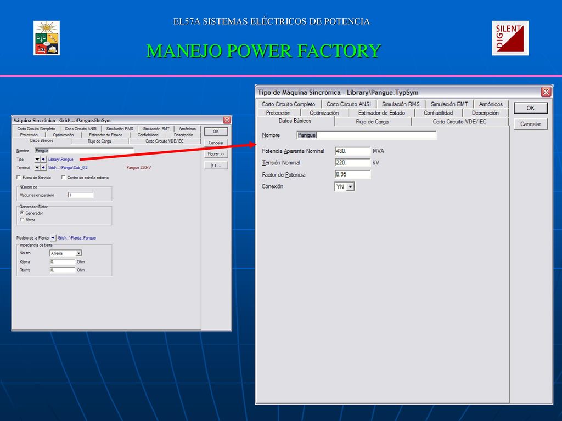Open Confiabilidad tab in ElmSym dialog
This screenshot has height=421, width=562.
[x=148, y=135]
